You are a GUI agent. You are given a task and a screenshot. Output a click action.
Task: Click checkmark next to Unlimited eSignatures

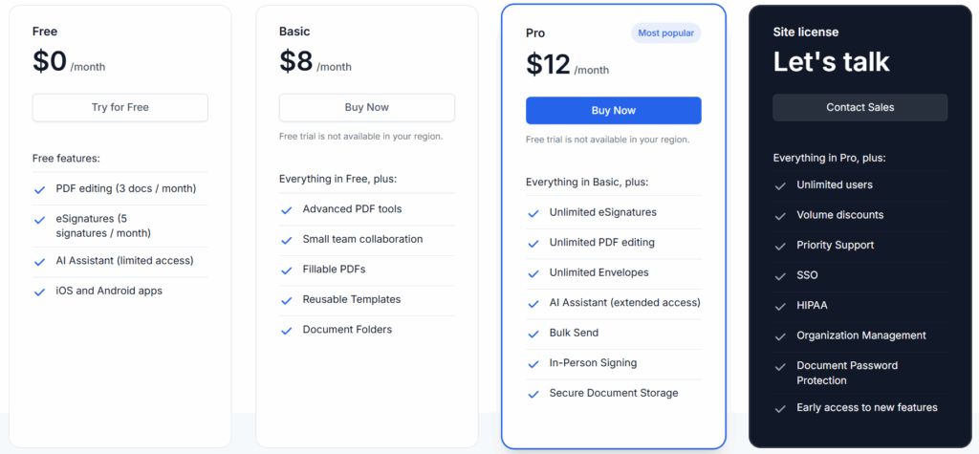[533, 213]
